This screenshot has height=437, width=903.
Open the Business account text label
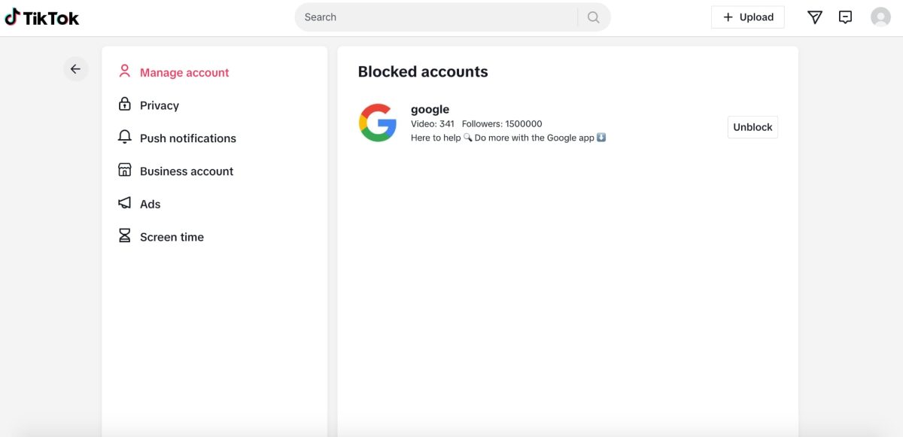click(x=187, y=171)
